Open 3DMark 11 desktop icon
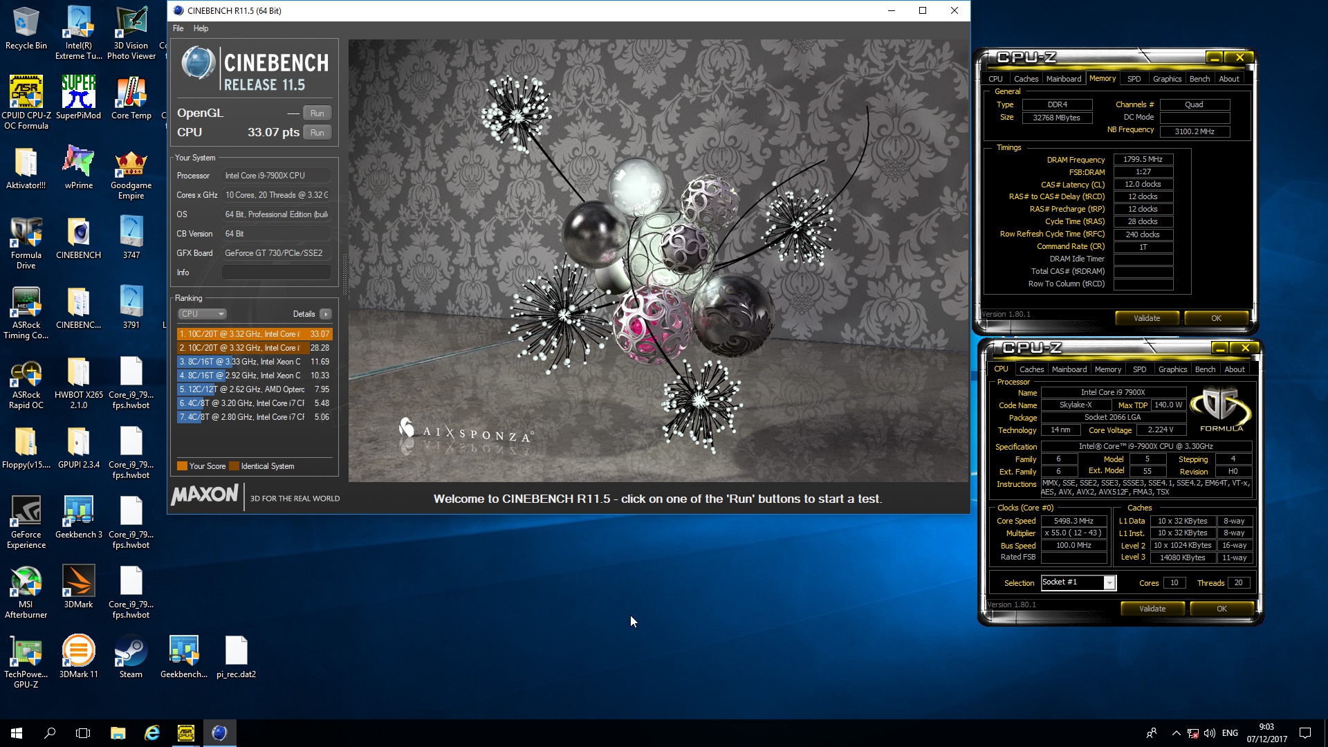The height and width of the screenshot is (747, 1328). click(79, 657)
